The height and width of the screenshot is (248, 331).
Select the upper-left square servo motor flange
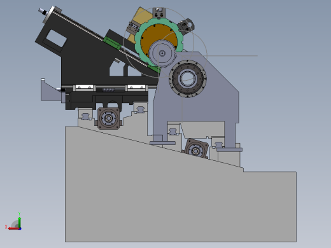tap(109, 118)
